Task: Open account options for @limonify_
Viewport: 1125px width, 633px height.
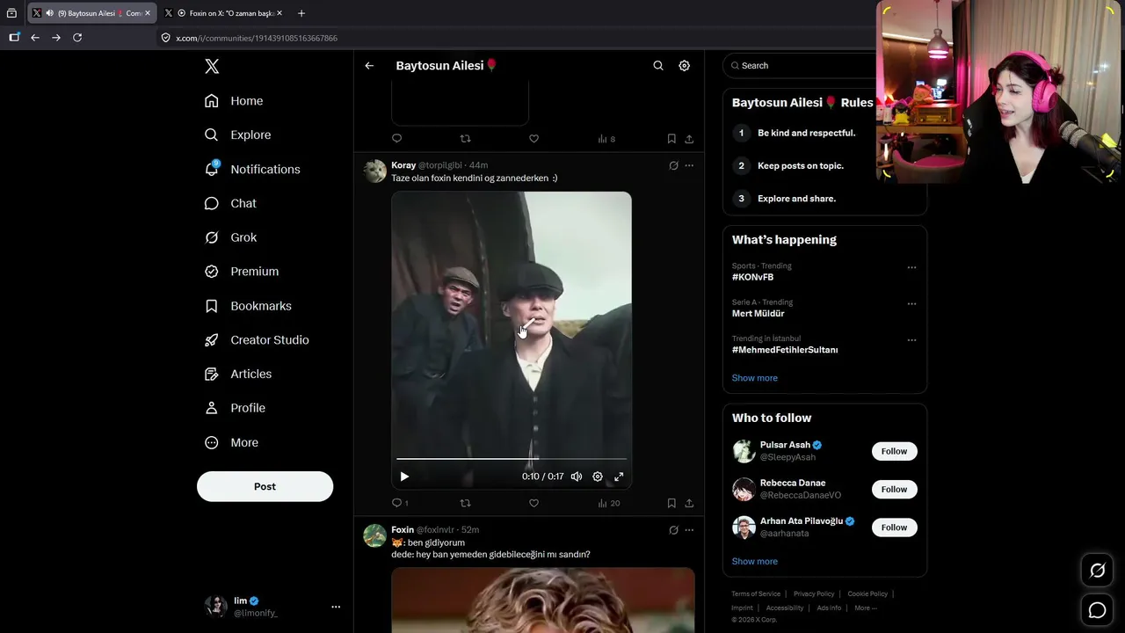Action: (x=336, y=607)
